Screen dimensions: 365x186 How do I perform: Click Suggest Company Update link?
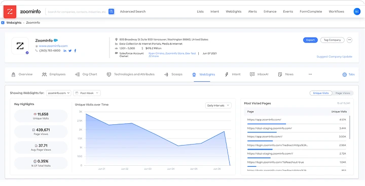pos(334,57)
